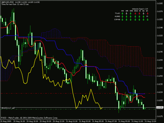Click the KUMO down arrow under M5

click(x=126, y=17)
